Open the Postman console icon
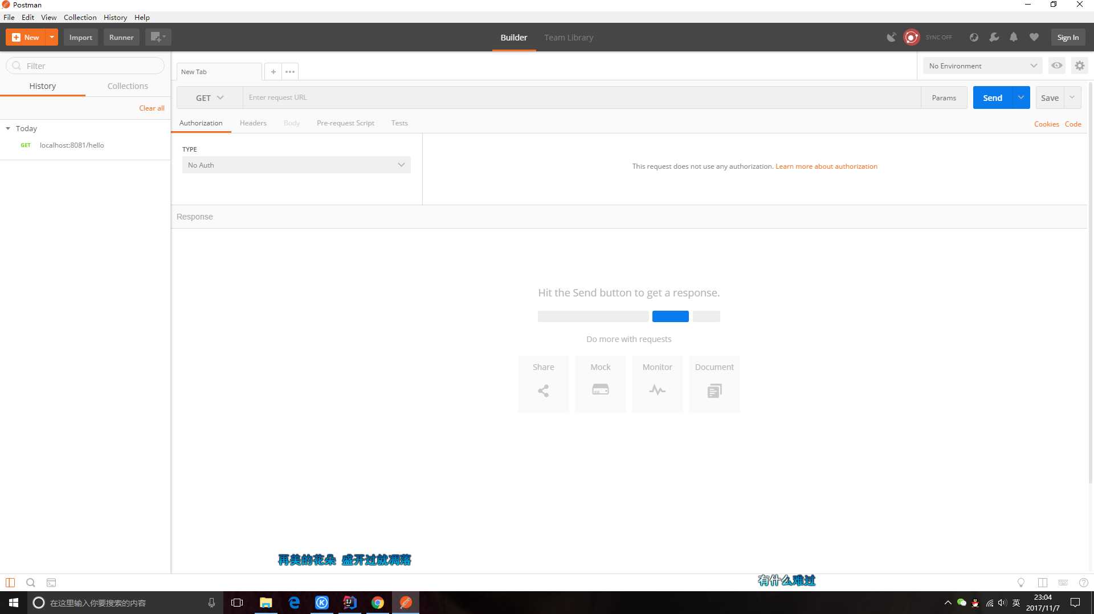Screen dimensions: 1094x614 (x=51, y=583)
